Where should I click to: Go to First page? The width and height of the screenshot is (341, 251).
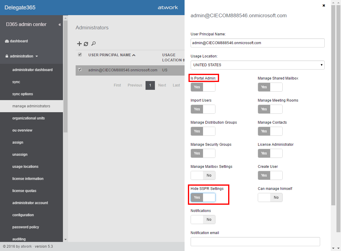(x=117, y=85)
